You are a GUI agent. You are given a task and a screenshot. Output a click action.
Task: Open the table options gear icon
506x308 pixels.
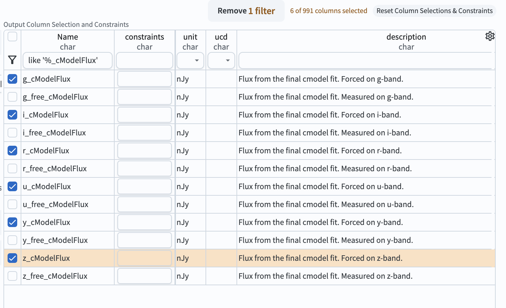tap(490, 36)
